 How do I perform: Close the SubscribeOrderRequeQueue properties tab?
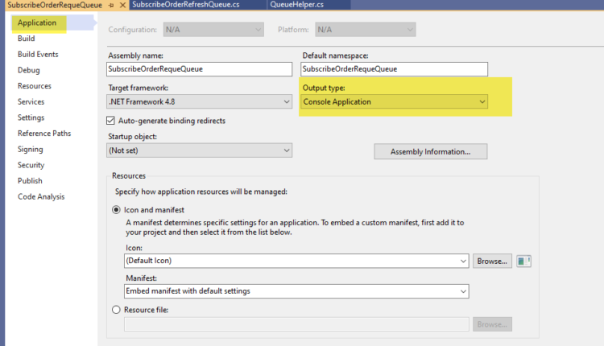click(x=122, y=6)
